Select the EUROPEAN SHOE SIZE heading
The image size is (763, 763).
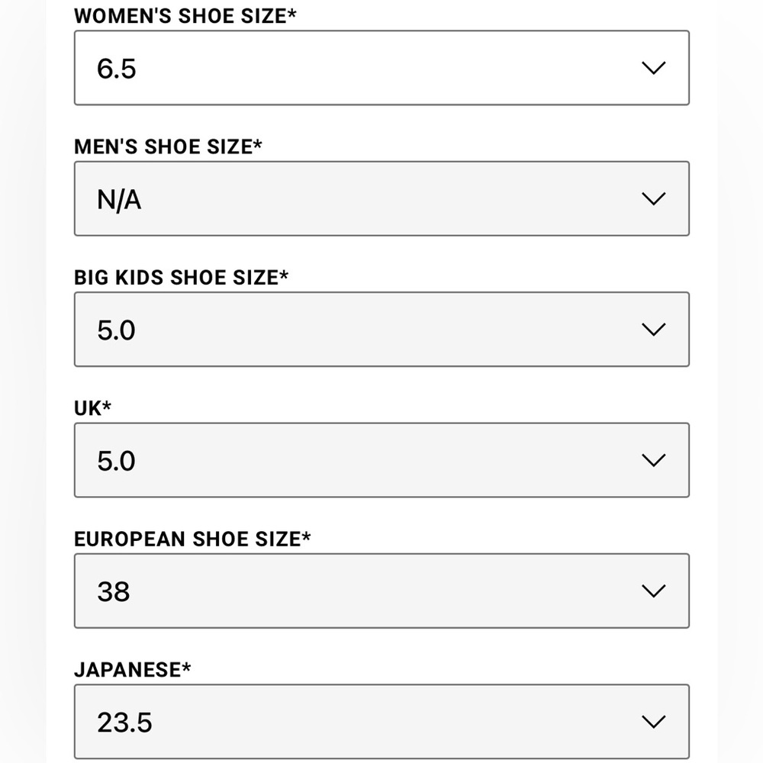[x=192, y=539]
